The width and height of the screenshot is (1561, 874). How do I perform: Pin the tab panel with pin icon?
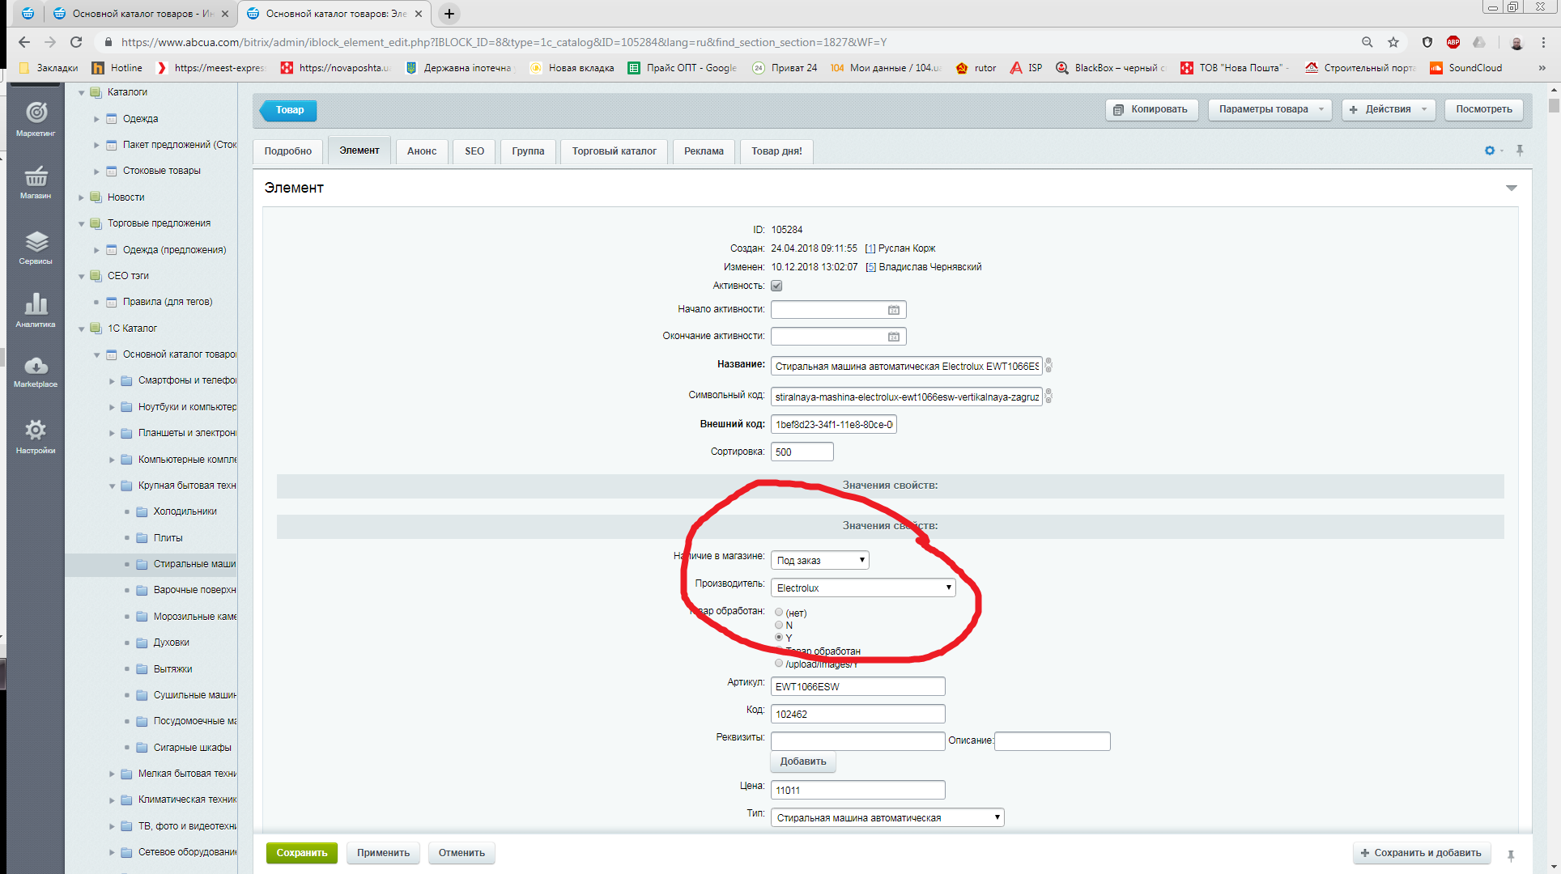(1520, 151)
